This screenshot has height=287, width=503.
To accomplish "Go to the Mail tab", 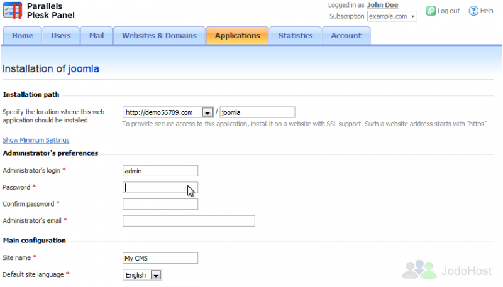I will tap(96, 36).
